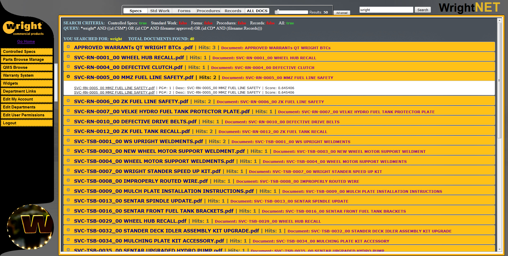Click the Advanced search button
Screen dimensions: 508x256
342,13
